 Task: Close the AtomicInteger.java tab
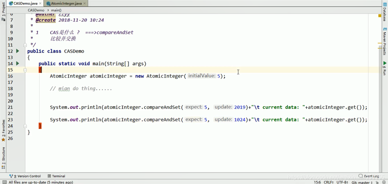pyautogui.click(x=85, y=4)
